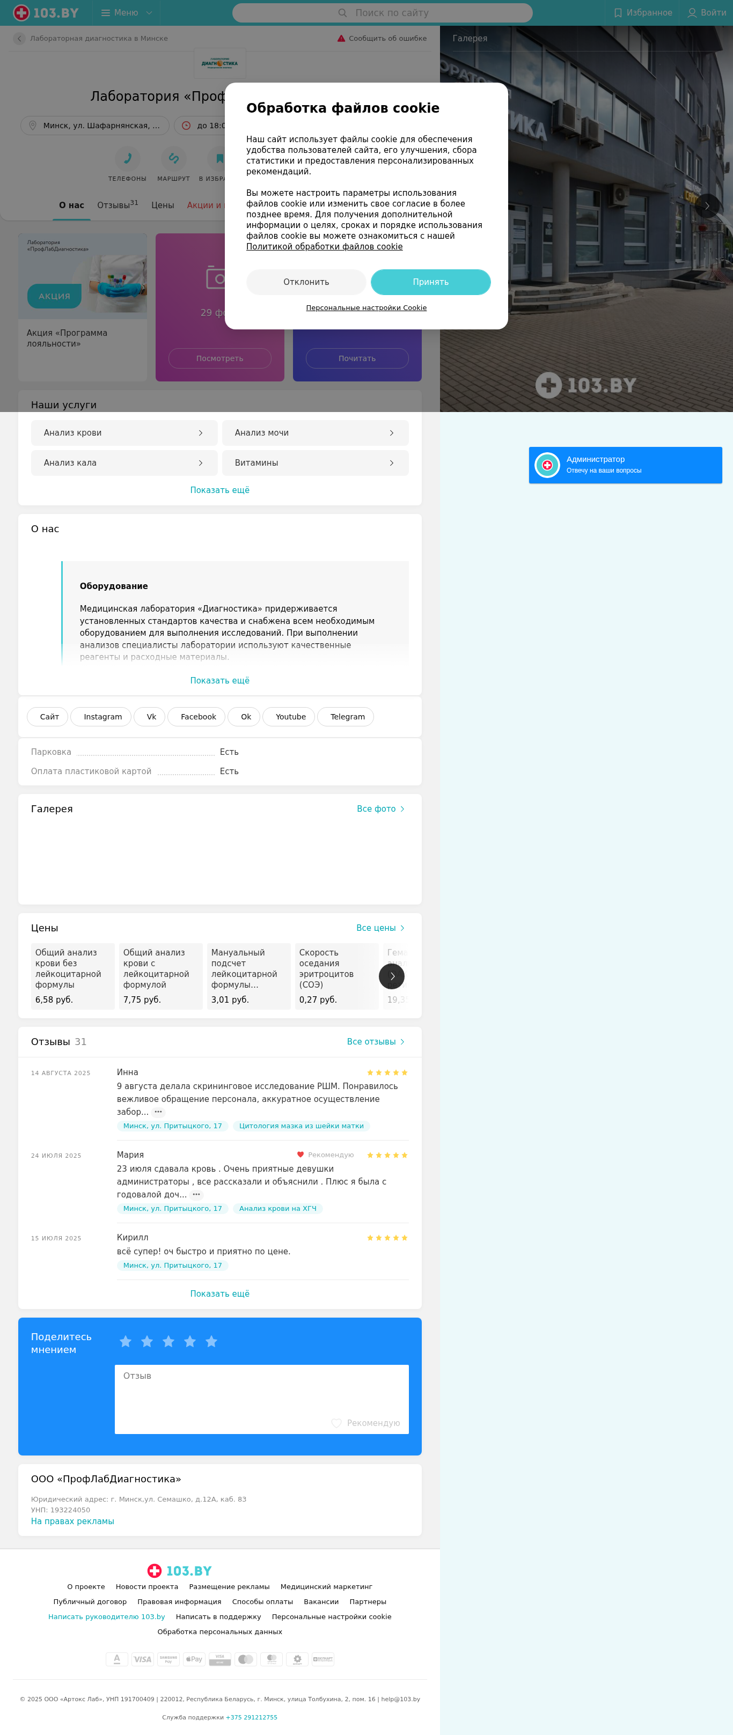Click the Анализ крови на ХГЧ tag
This screenshot has height=1735, width=733.
(277, 1209)
